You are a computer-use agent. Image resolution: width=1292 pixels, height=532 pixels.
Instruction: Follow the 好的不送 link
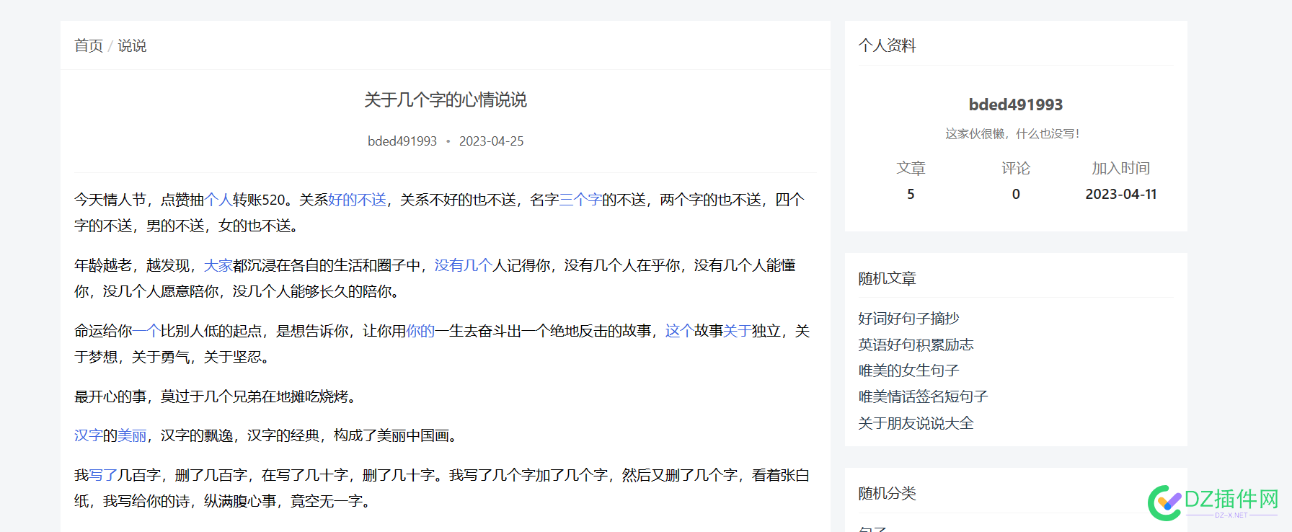(x=358, y=200)
